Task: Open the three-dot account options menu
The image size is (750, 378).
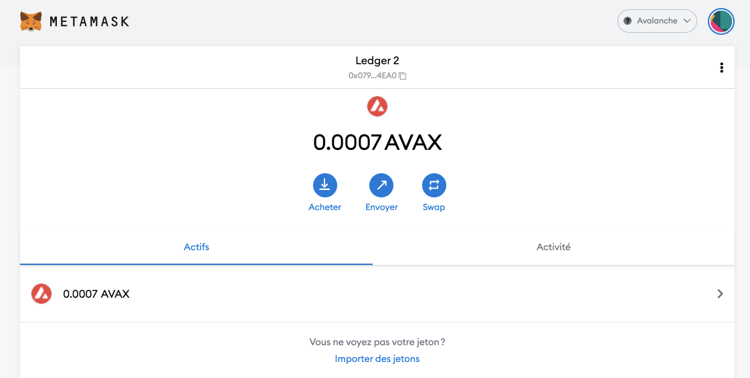Action: point(721,68)
